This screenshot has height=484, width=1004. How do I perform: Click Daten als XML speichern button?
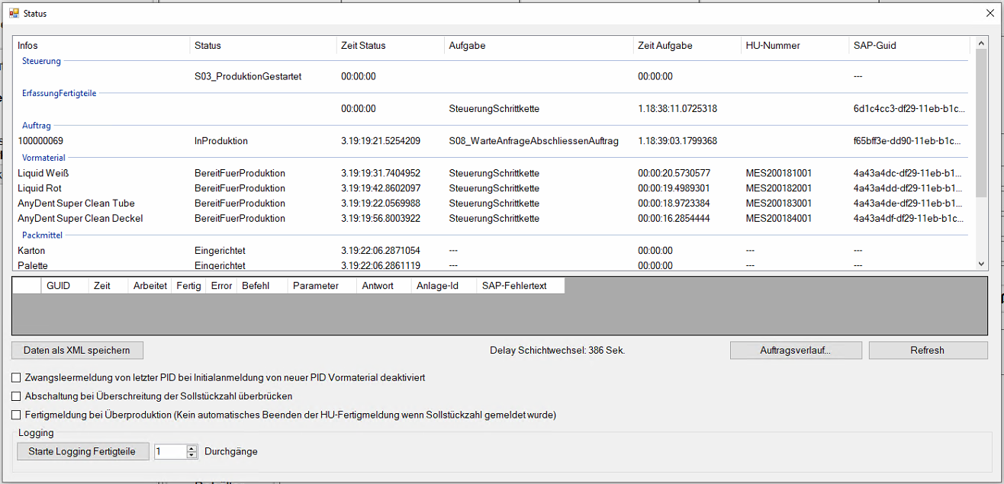(x=77, y=351)
